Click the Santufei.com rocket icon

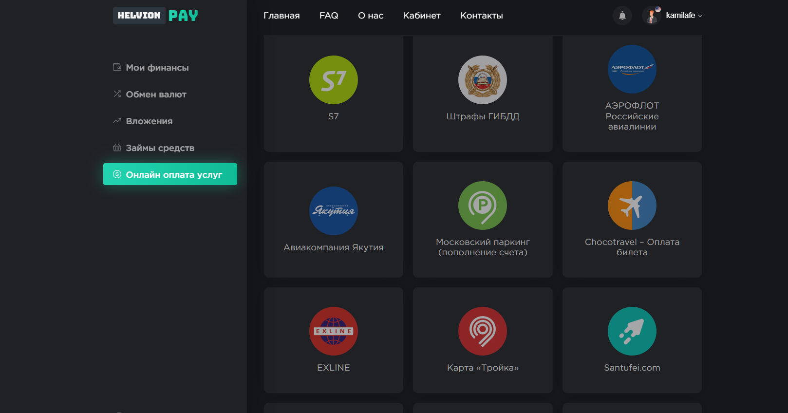coord(632,331)
